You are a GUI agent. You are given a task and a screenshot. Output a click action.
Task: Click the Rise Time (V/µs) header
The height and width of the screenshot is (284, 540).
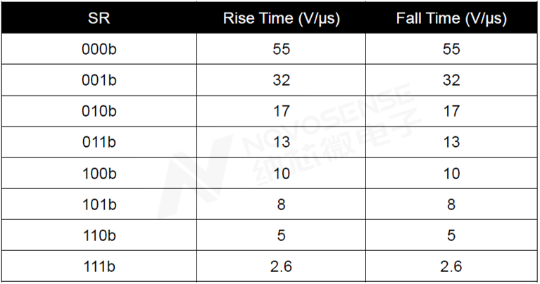point(282,18)
